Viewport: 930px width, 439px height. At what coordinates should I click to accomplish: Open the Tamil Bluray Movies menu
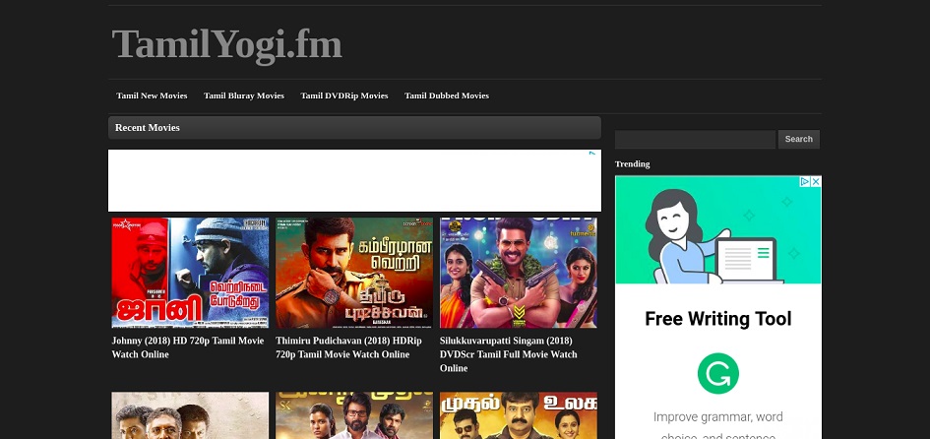tap(244, 95)
